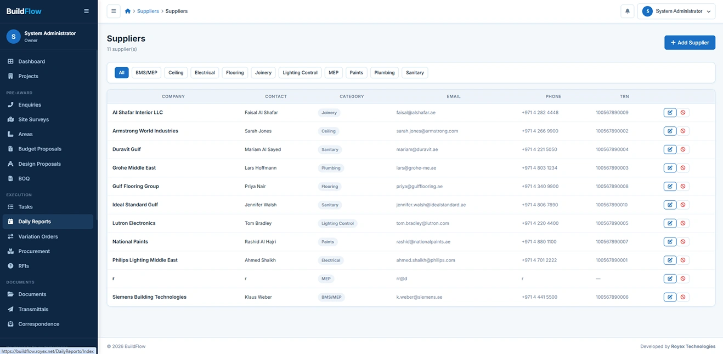Click disable icon for Lutron Electronics
Viewport: 723px width, 354px height.
click(x=683, y=223)
